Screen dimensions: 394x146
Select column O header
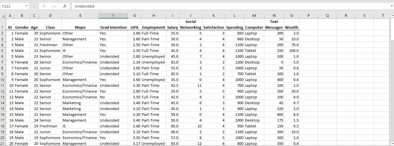[x=292, y=16]
